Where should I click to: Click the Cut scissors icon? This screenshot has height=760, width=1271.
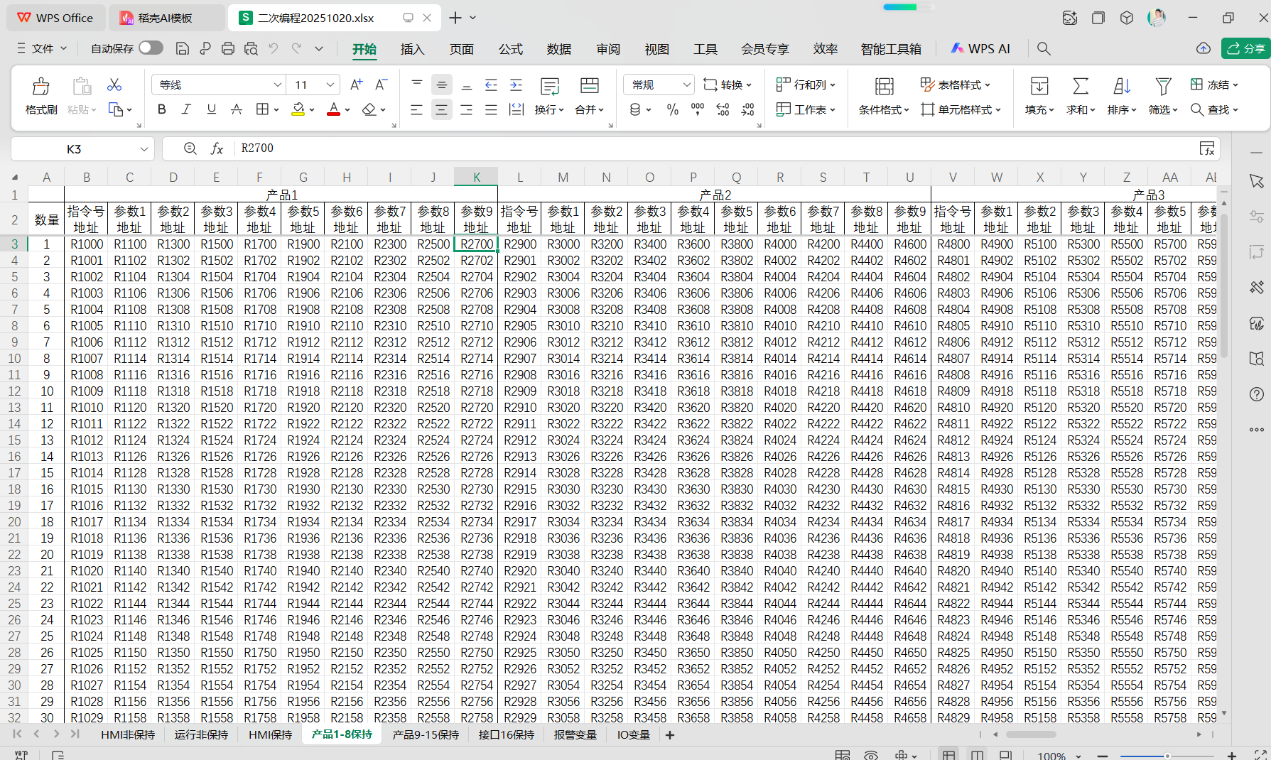point(114,85)
